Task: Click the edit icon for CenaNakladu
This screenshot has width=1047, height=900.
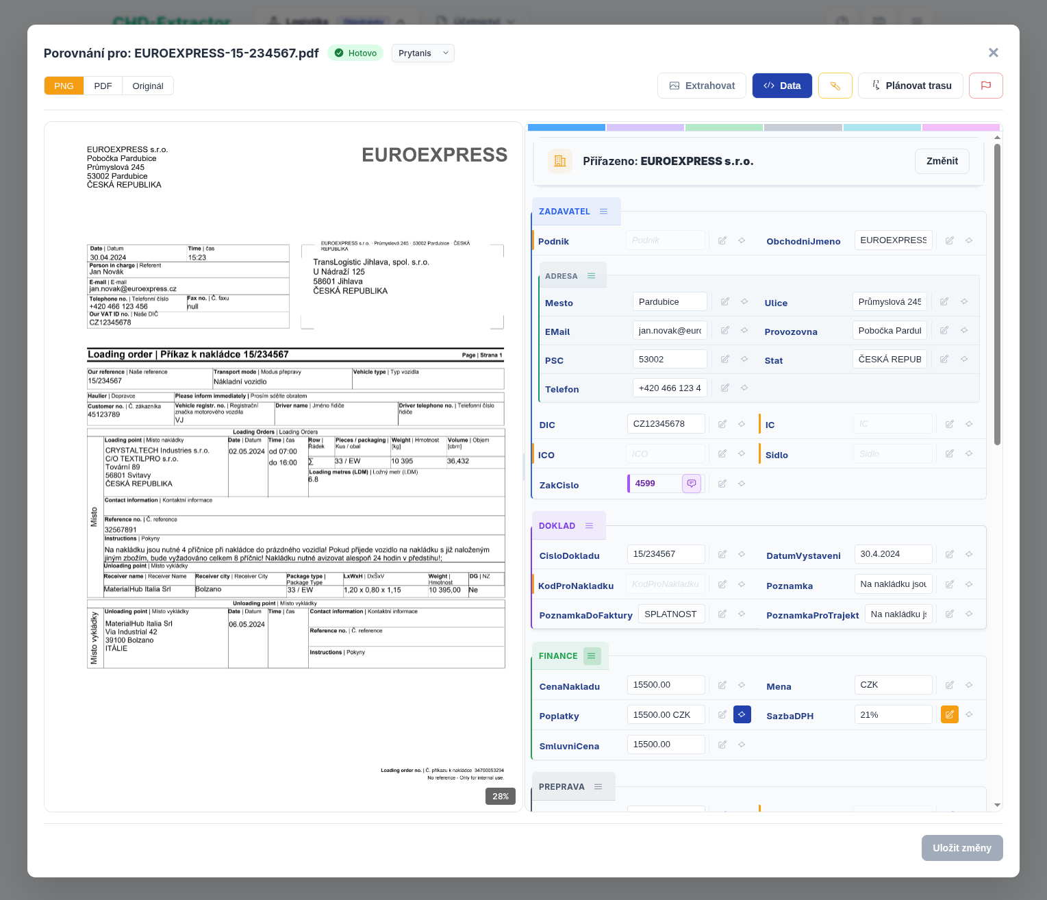Action: pyautogui.click(x=722, y=685)
